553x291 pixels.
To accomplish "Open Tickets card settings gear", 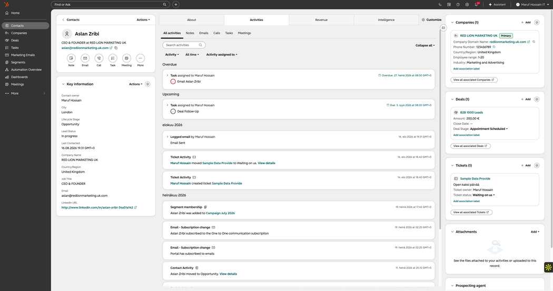I will pyautogui.click(x=537, y=166).
